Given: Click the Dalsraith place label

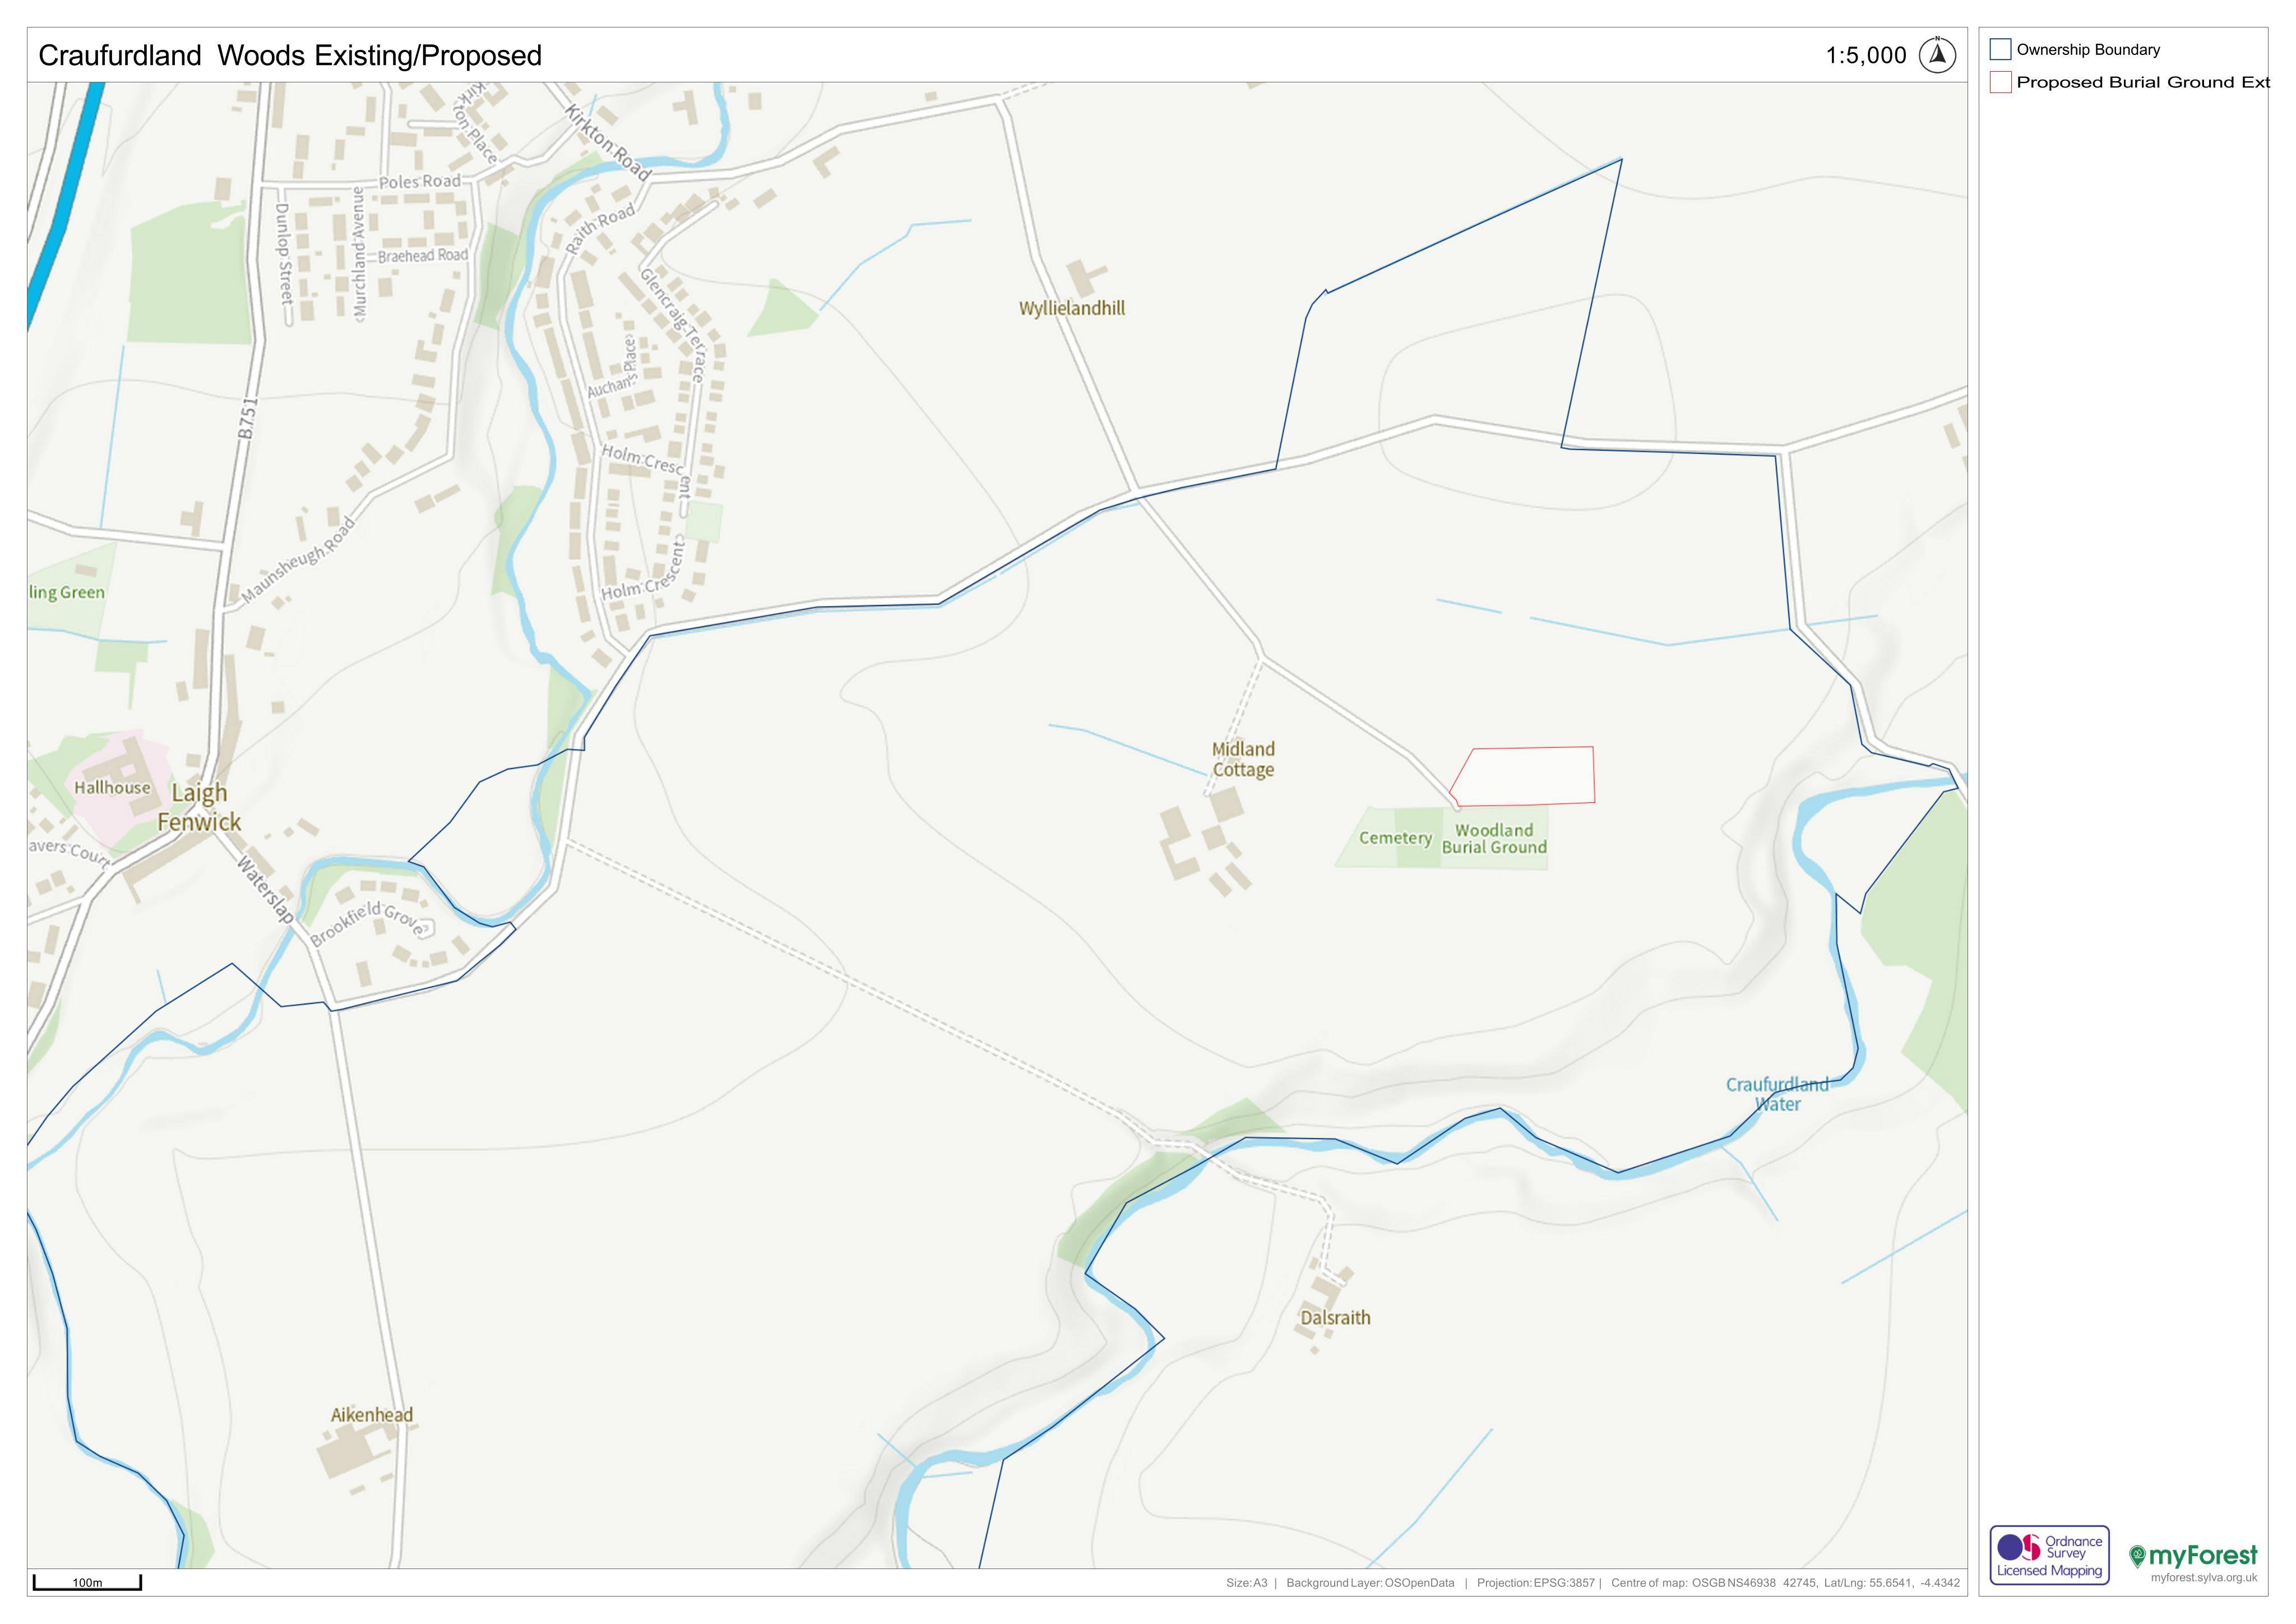Looking at the screenshot, I should click(1335, 1318).
